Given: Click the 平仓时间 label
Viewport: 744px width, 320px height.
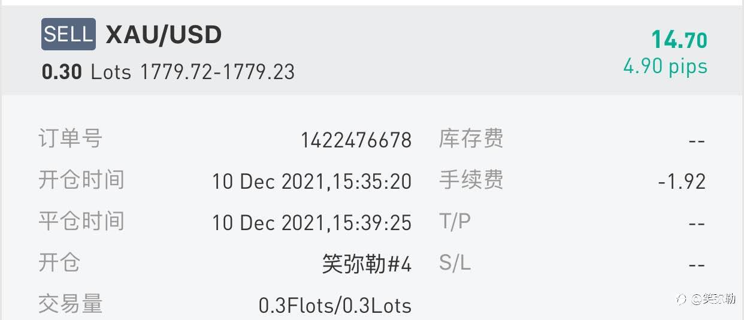Looking at the screenshot, I should (81, 221).
